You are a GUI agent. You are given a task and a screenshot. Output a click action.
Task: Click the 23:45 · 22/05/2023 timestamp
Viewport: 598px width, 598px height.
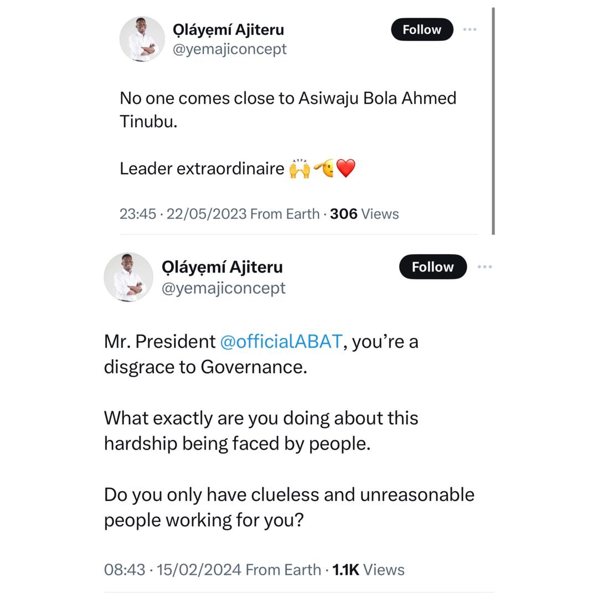pos(183,214)
